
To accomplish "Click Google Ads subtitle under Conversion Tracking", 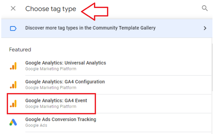I will coord(36,125).
